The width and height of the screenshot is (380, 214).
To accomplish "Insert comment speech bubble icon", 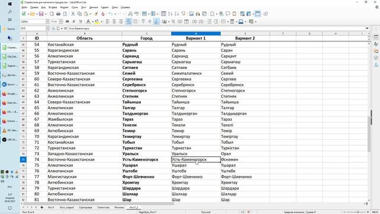I will tap(227, 14).
